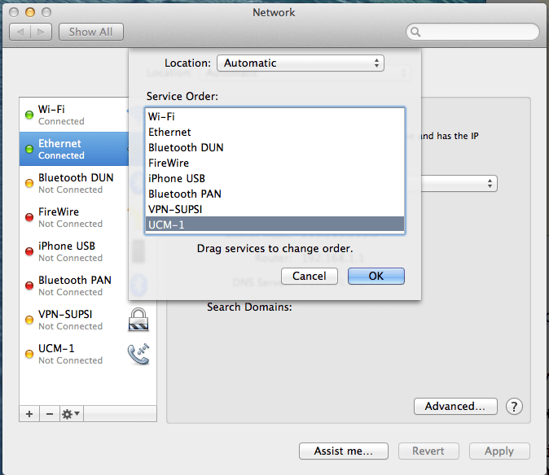
Task: Click the VPN-SUPSI padlock icon
Action: [x=138, y=320]
